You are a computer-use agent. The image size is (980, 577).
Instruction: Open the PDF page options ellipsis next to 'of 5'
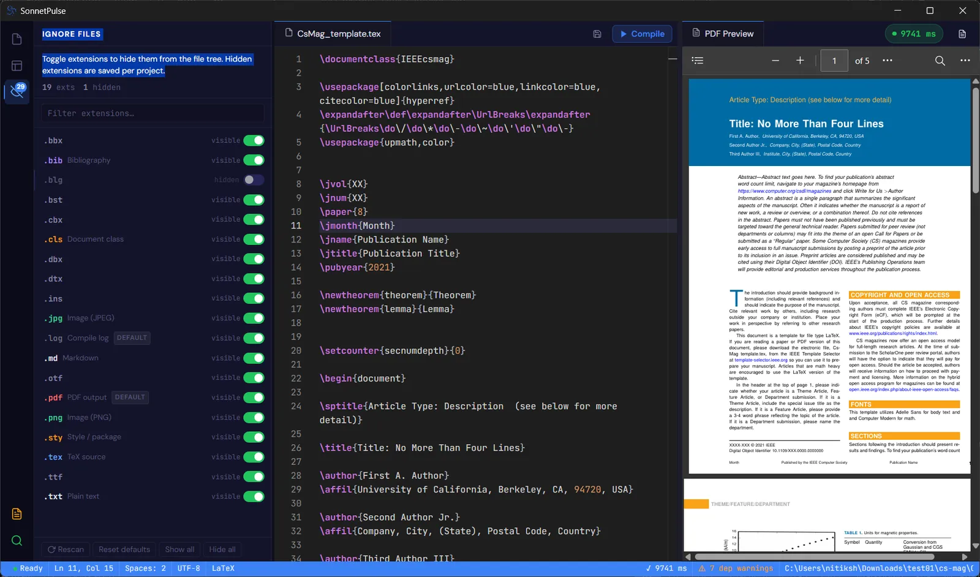point(888,61)
